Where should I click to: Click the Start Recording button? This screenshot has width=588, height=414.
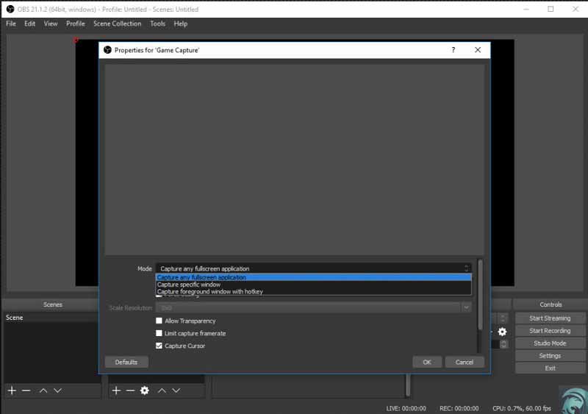[x=550, y=331]
